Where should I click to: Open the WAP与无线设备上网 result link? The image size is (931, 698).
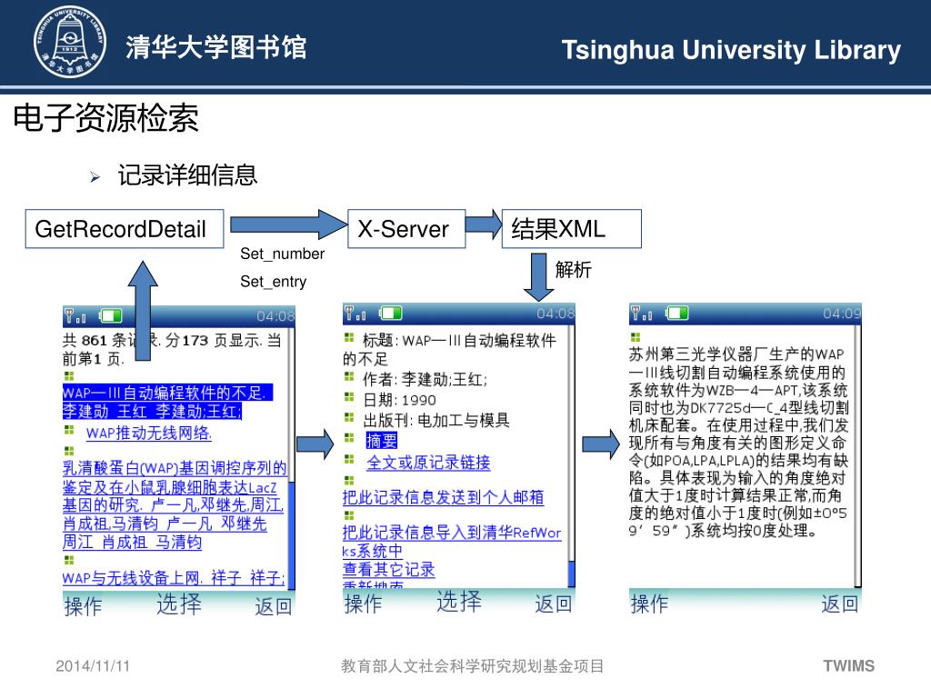tap(174, 577)
